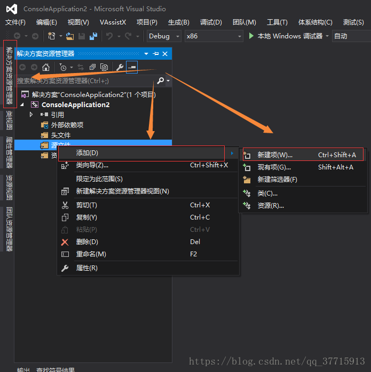Open the 体系结构(C) menu
Image resolution: width=371 pixels, height=372 pixels.
pos(315,22)
